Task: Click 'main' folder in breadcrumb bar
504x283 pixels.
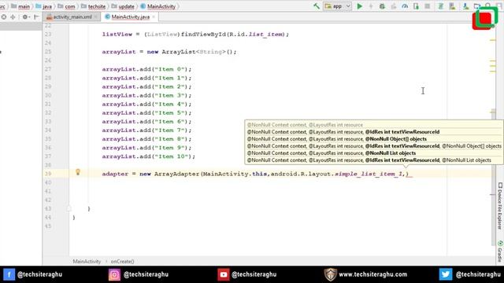Action: (20, 6)
